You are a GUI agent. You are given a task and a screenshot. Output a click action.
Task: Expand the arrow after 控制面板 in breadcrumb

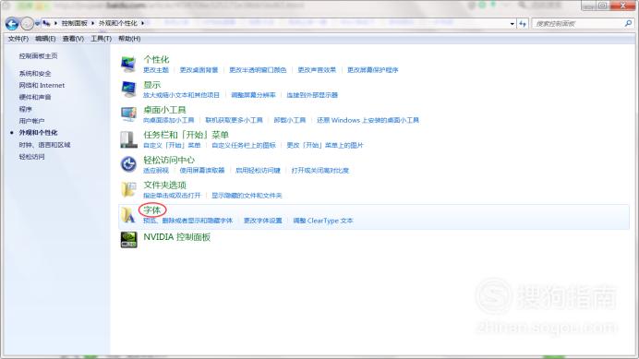[92, 23]
